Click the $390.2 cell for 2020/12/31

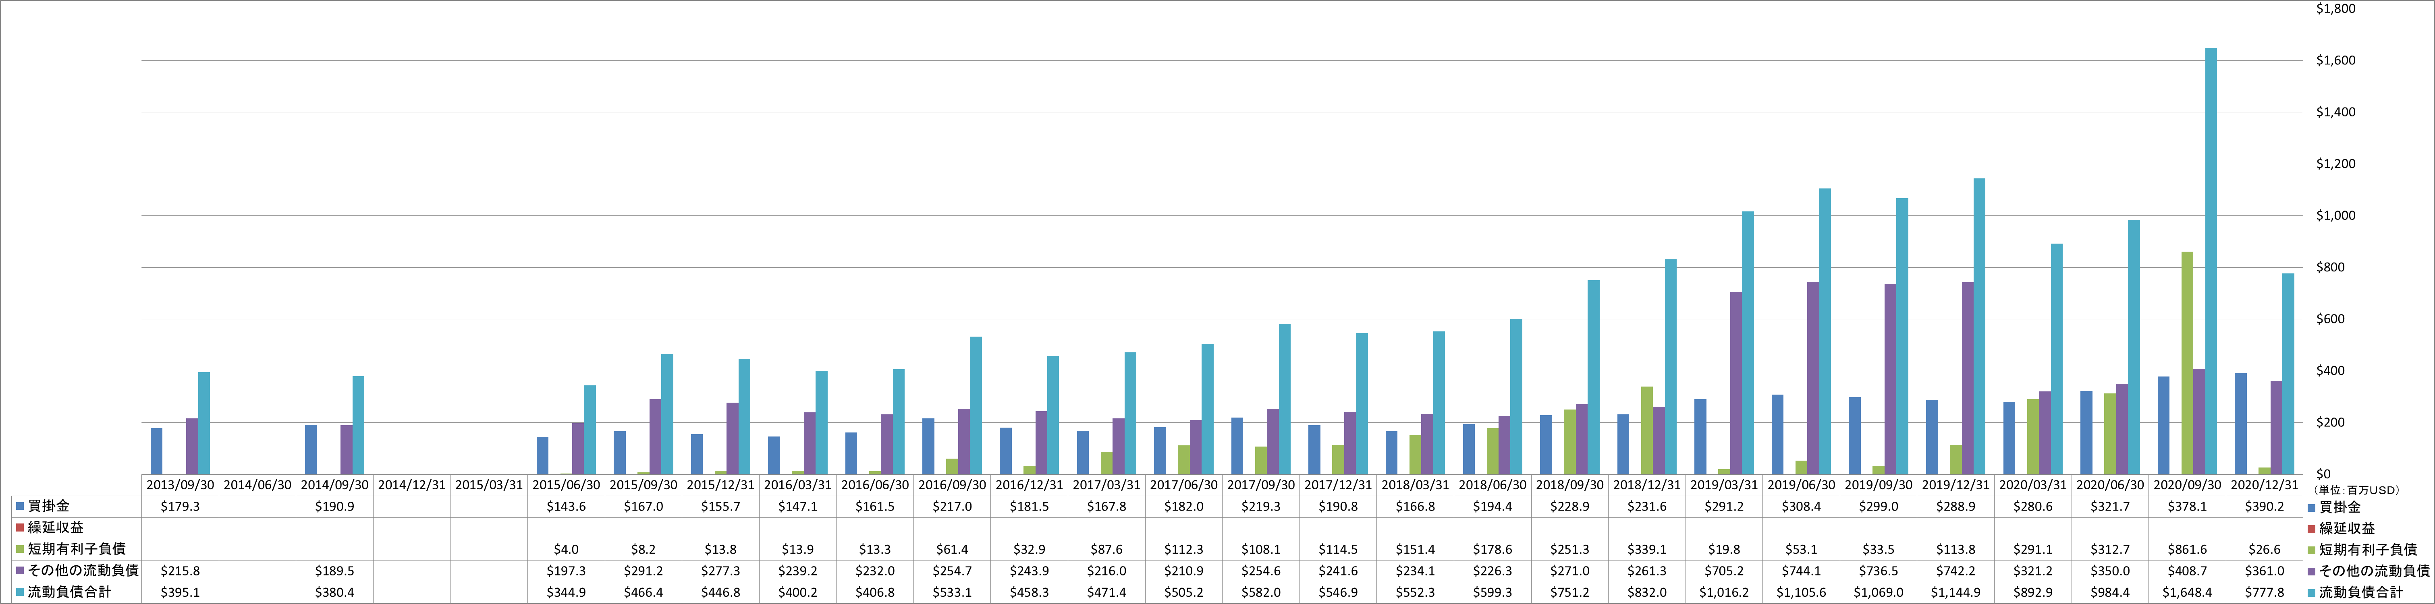point(2265,507)
